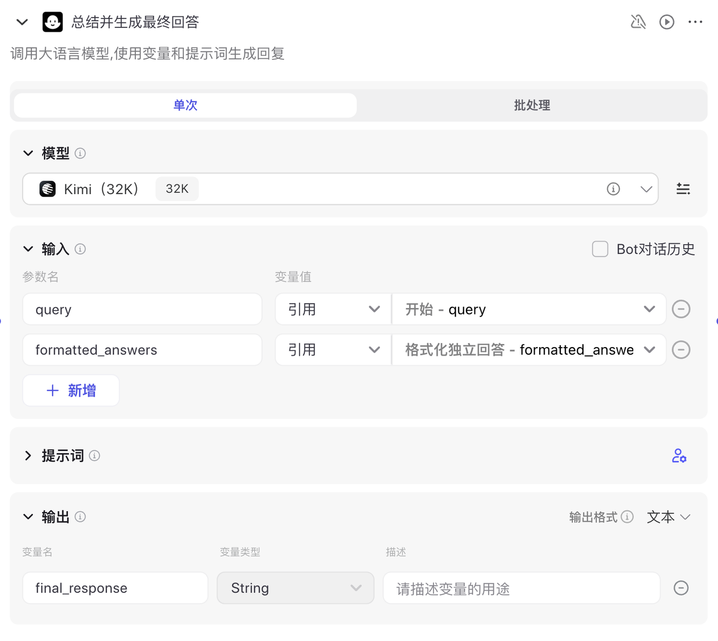Click the muted alert icon in header

click(638, 22)
